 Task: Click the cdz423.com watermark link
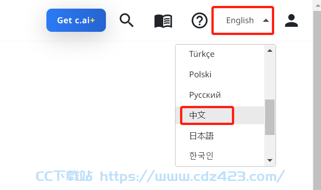coord(192,176)
